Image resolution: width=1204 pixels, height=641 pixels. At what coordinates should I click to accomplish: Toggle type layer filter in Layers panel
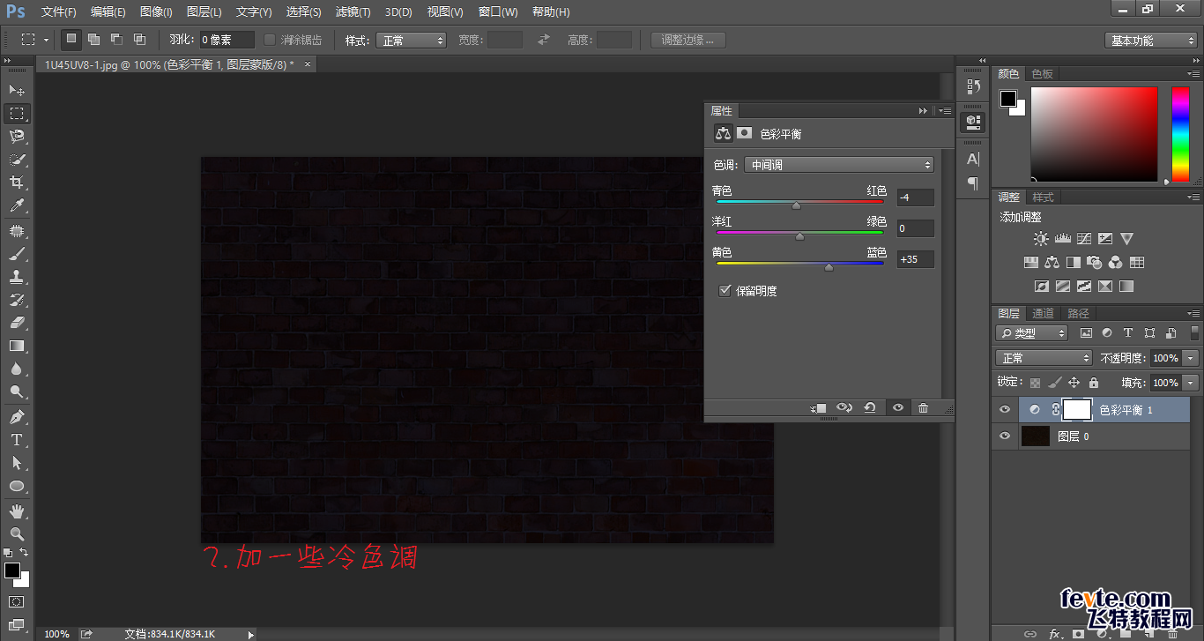(x=1128, y=333)
